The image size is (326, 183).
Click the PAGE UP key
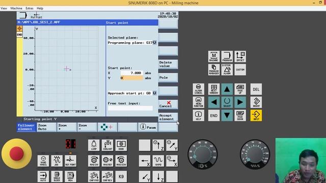[x=240, y=89]
